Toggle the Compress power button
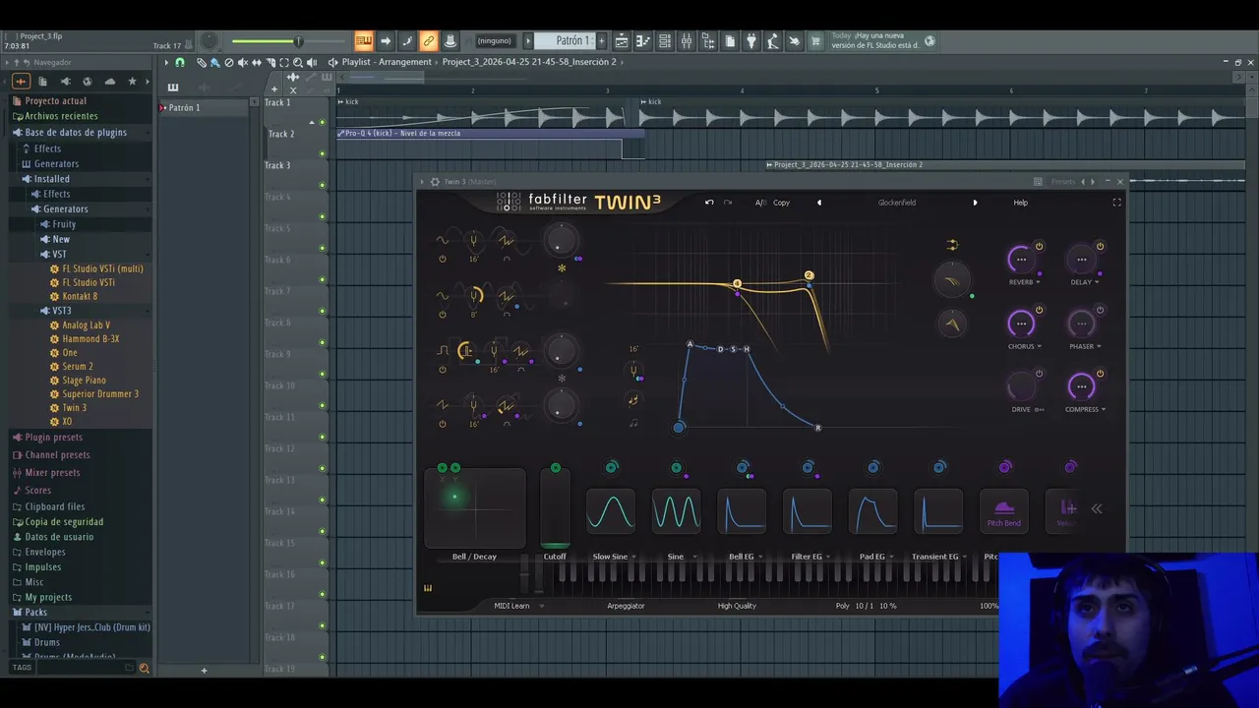1259x708 pixels. point(1100,374)
